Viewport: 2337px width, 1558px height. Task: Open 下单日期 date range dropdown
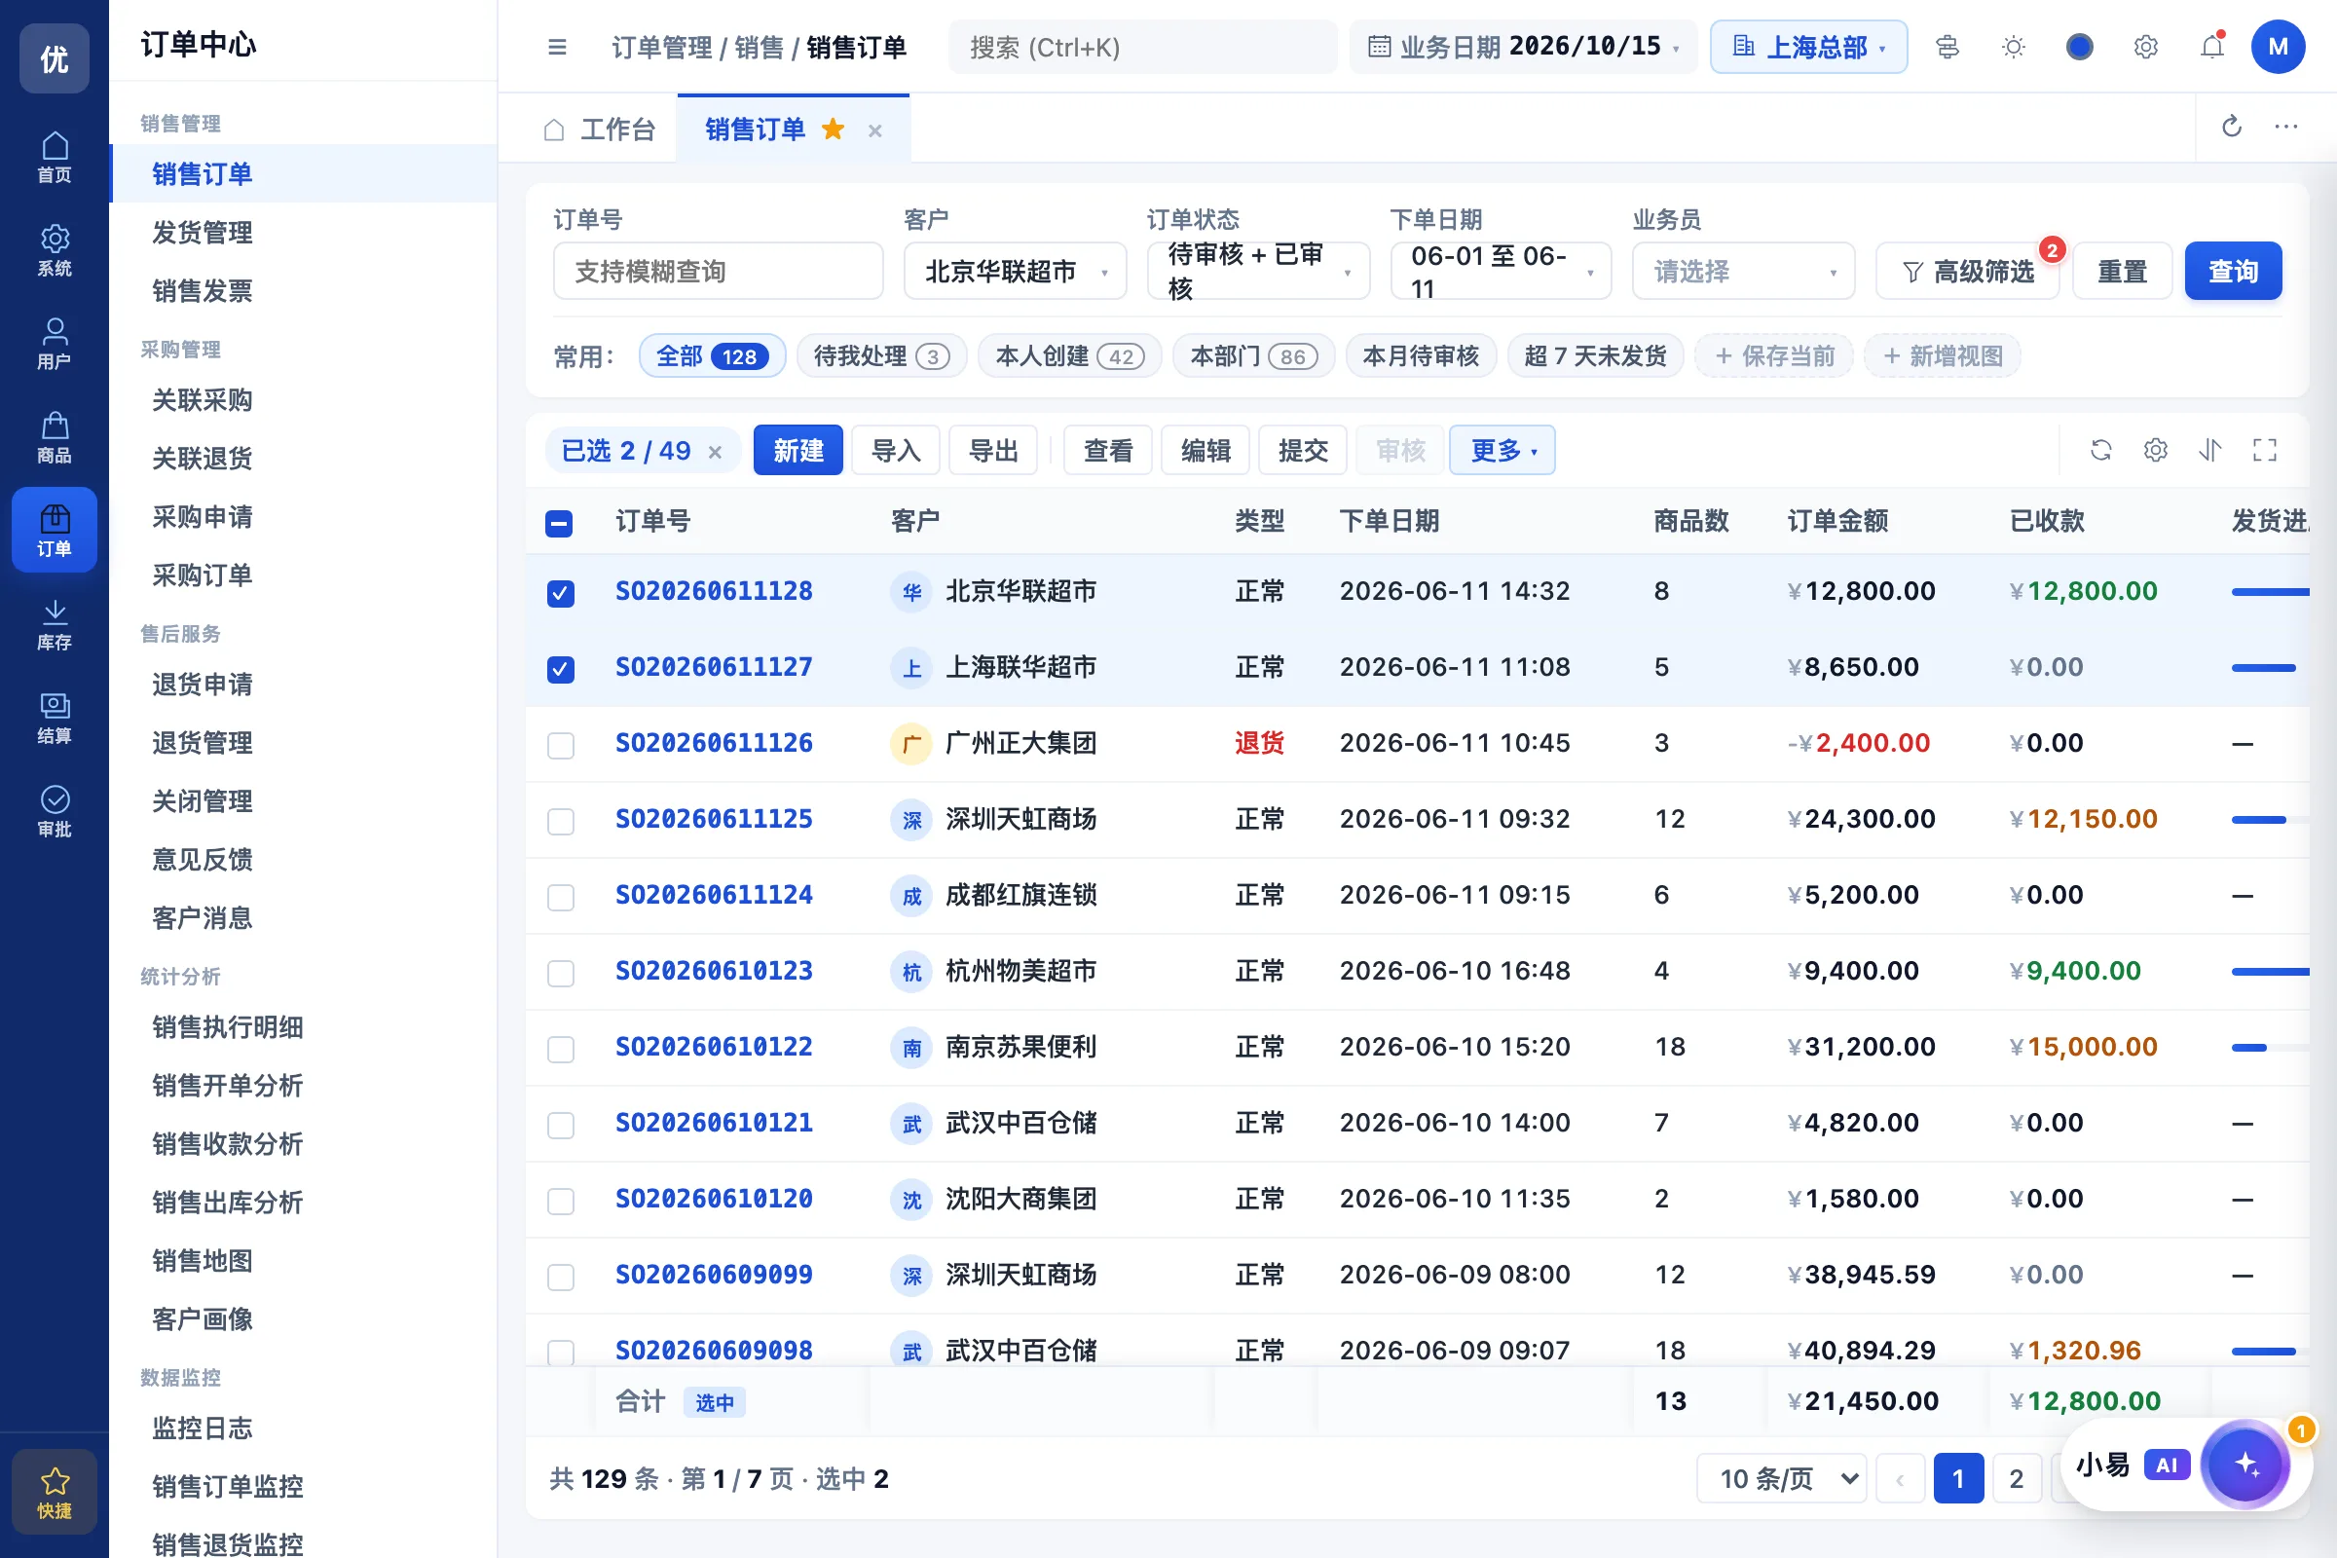click(1501, 272)
